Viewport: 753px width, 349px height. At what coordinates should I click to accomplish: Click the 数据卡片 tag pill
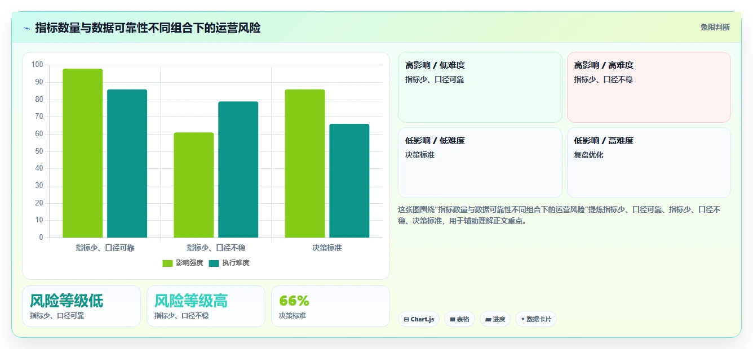tap(535, 319)
